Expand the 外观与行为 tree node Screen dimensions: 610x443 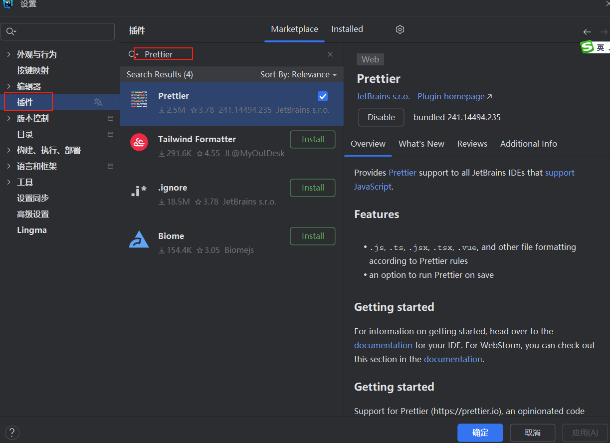point(8,54)
